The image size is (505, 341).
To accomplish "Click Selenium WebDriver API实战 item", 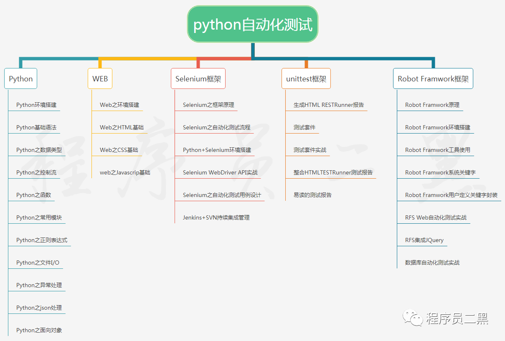I will [x=220, y=172].
